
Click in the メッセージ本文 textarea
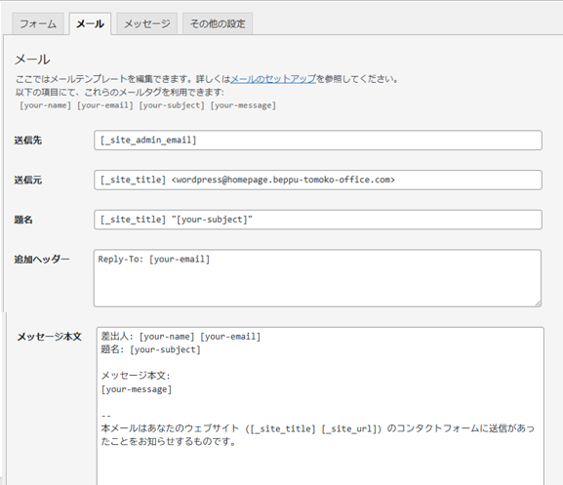point(320,406)
